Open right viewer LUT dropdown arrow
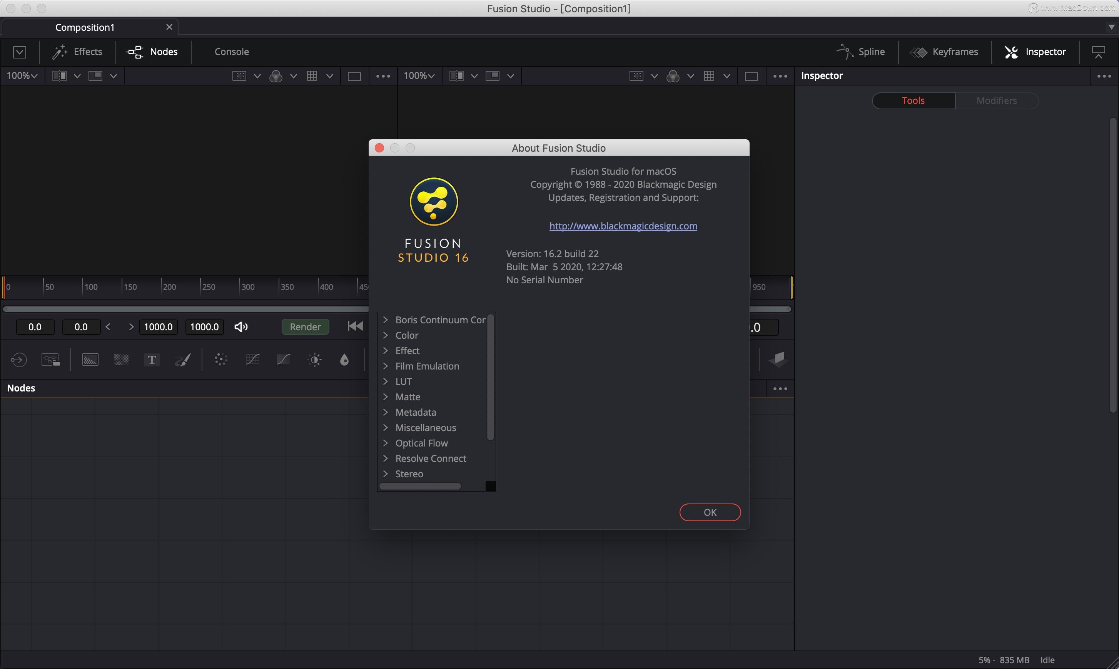Image resolution: width=1119 pixels, height=669 pixels. tap(727, 76)
